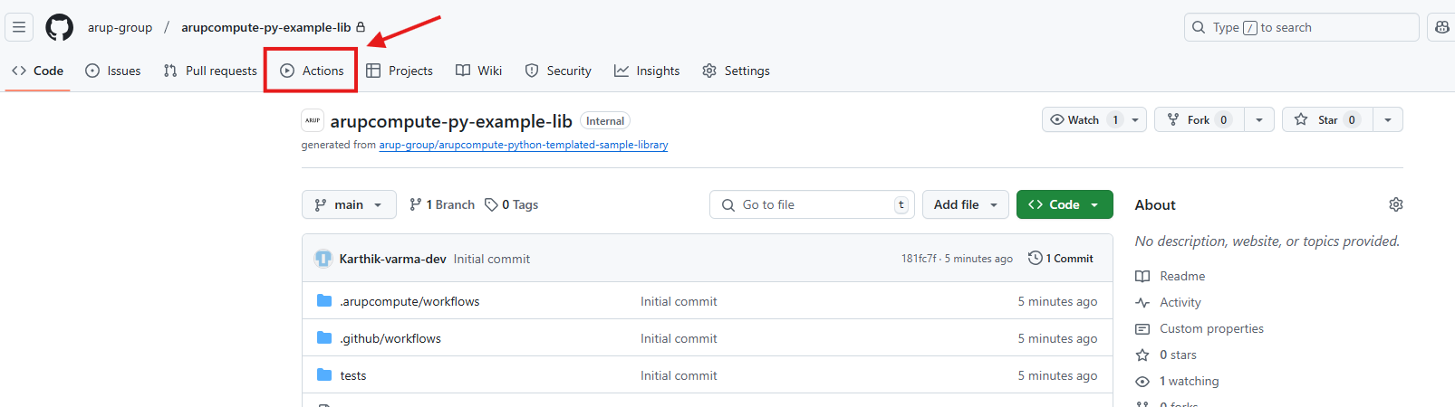Open the template repository link
1455x407 pixels.
point(523,145)
